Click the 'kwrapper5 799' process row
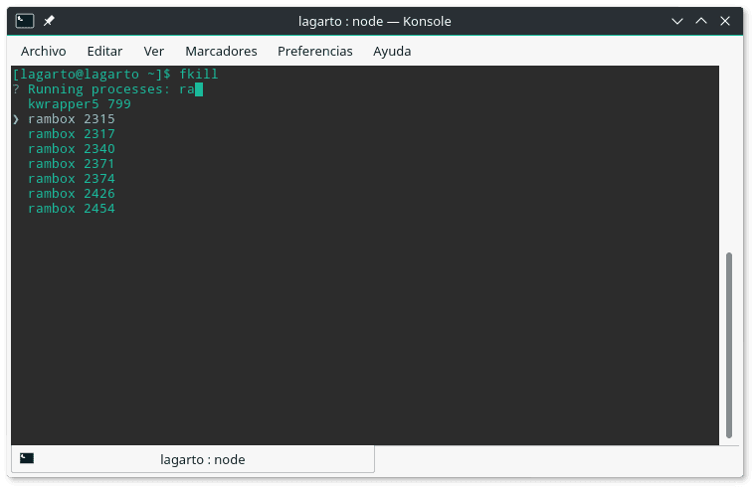 tap(80, 104)
